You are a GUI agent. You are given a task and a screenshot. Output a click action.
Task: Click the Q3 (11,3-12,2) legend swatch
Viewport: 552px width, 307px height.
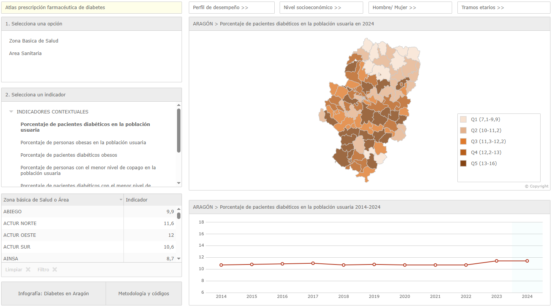tap(463, 142)
